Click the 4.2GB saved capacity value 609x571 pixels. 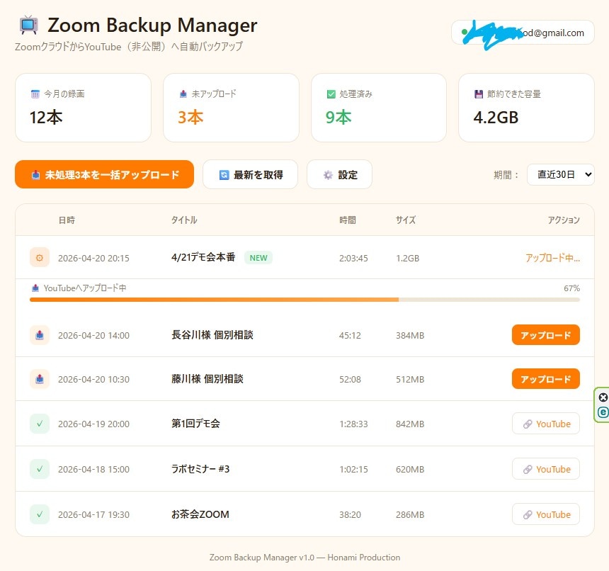tap(496, 118)
